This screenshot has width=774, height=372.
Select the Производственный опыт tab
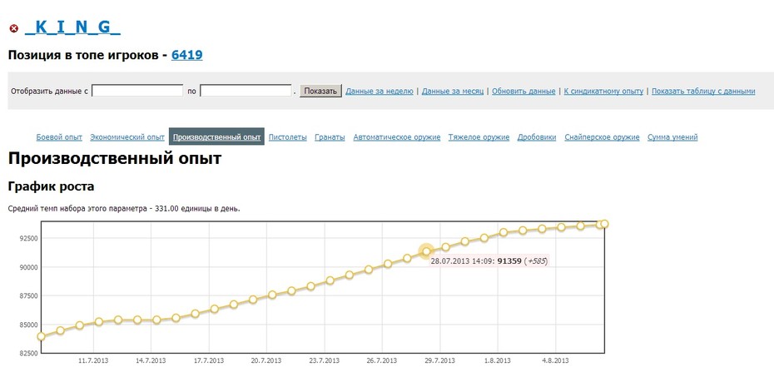[216, 137]
